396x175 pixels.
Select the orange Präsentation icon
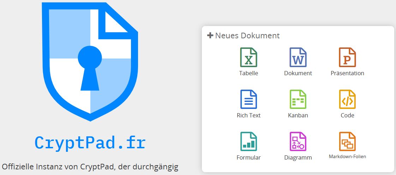tap(347, 57)
